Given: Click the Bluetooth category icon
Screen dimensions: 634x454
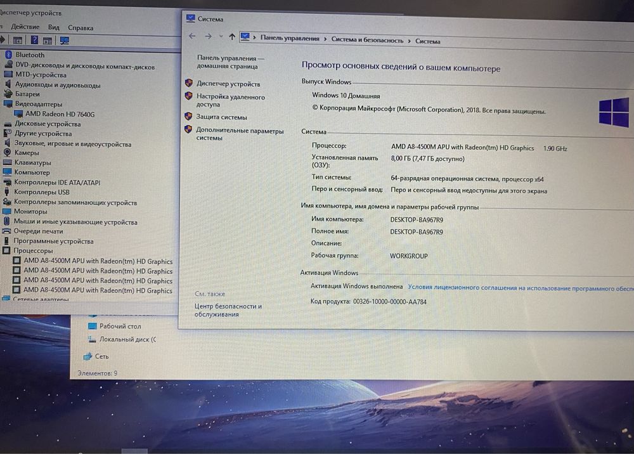Looking at the screenshot, I should [8, 55].
